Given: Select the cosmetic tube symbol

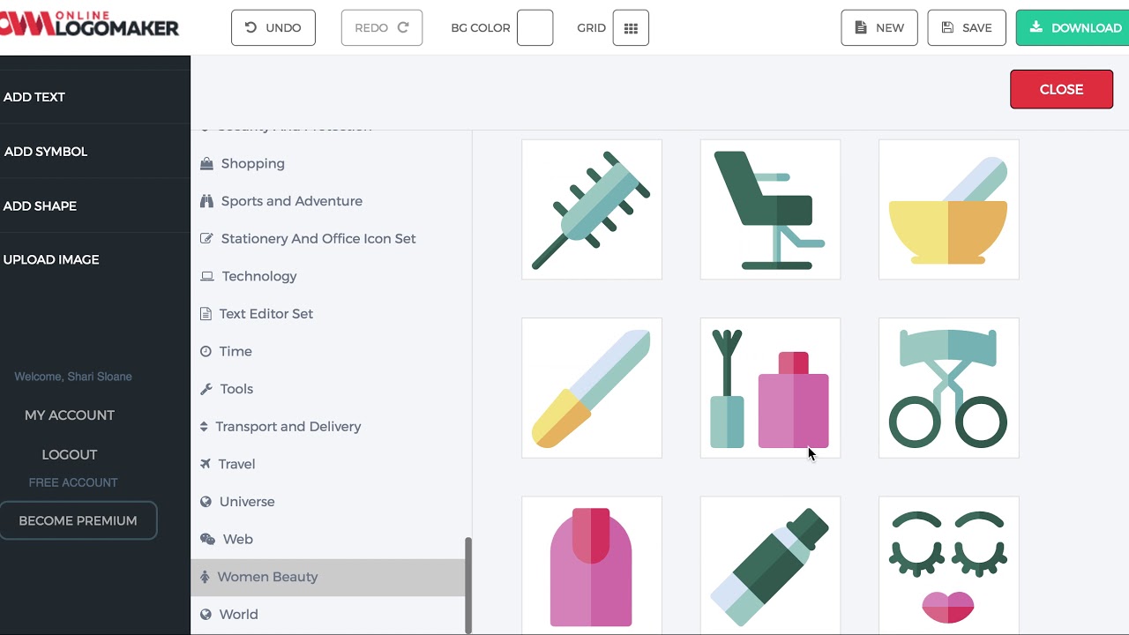Looking at the screenshot, I should coord(770,565).
